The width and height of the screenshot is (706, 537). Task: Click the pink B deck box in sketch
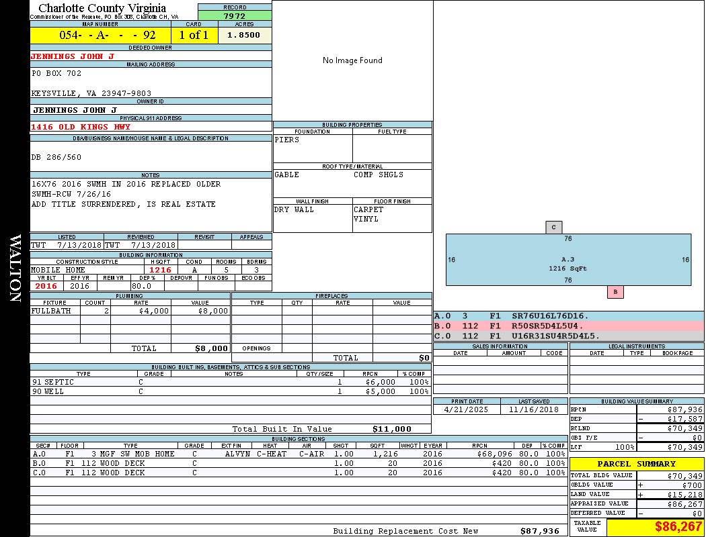[615, 292]
